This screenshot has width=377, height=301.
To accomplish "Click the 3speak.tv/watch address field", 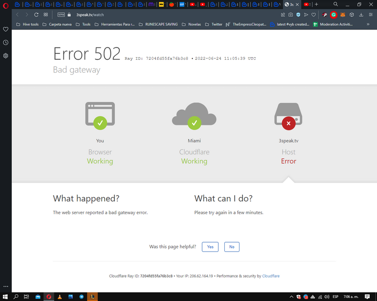I will (x=90, y=15).
